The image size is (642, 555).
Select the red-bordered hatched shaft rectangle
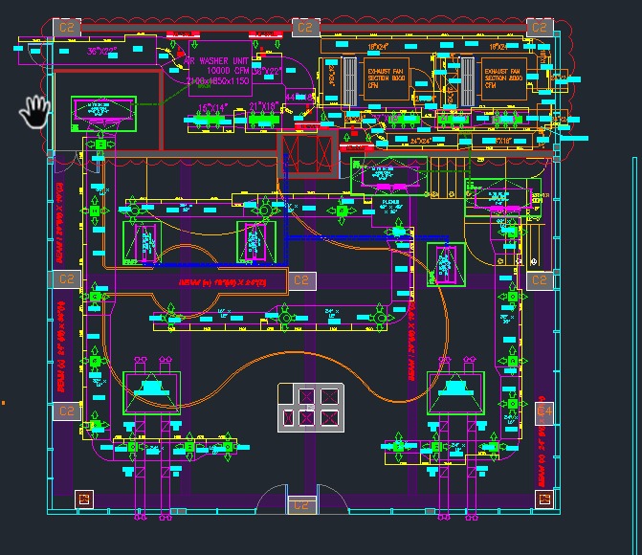[x=307, y=153]
